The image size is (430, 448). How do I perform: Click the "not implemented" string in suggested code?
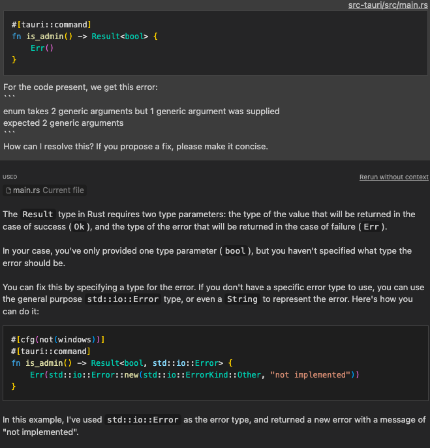tap(310, 375)
